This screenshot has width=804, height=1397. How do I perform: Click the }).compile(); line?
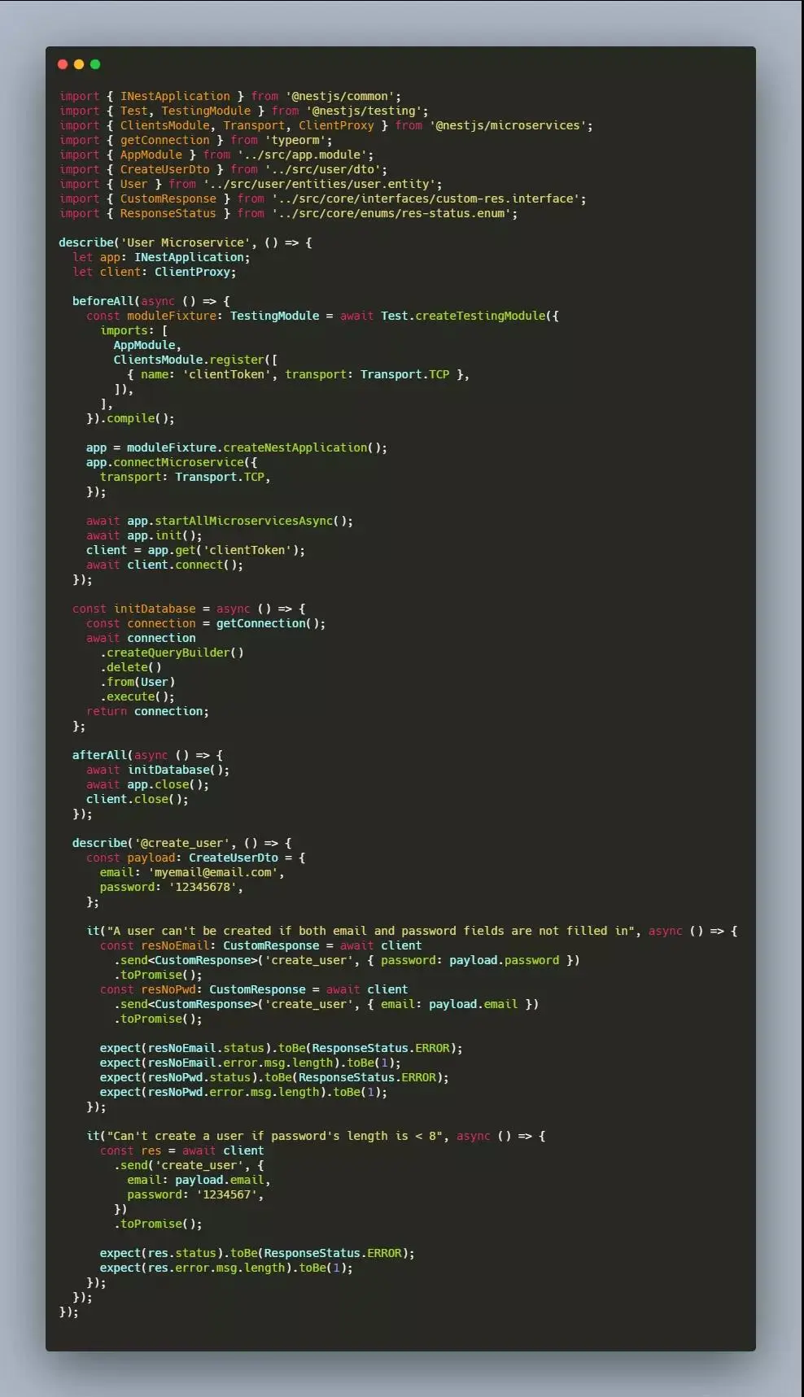(130, 418)
